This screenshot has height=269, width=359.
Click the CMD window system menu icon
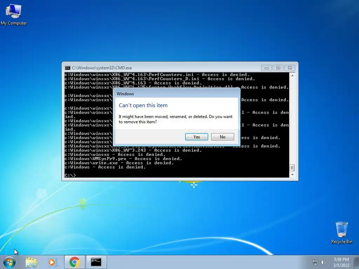point(68,68)
